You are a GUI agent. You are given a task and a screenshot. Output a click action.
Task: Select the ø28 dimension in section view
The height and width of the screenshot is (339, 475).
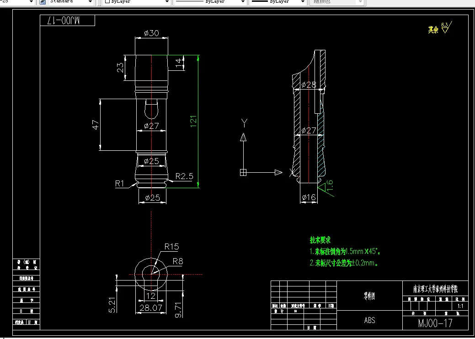coord(309,85)
